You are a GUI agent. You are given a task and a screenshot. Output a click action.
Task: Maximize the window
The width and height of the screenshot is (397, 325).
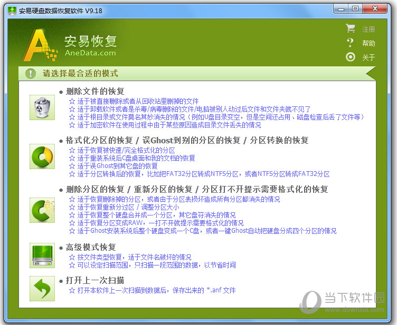355,9
